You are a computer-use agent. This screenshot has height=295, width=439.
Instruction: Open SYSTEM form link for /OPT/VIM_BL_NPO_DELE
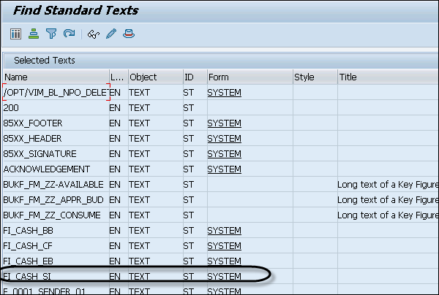(x=225, y=93)
